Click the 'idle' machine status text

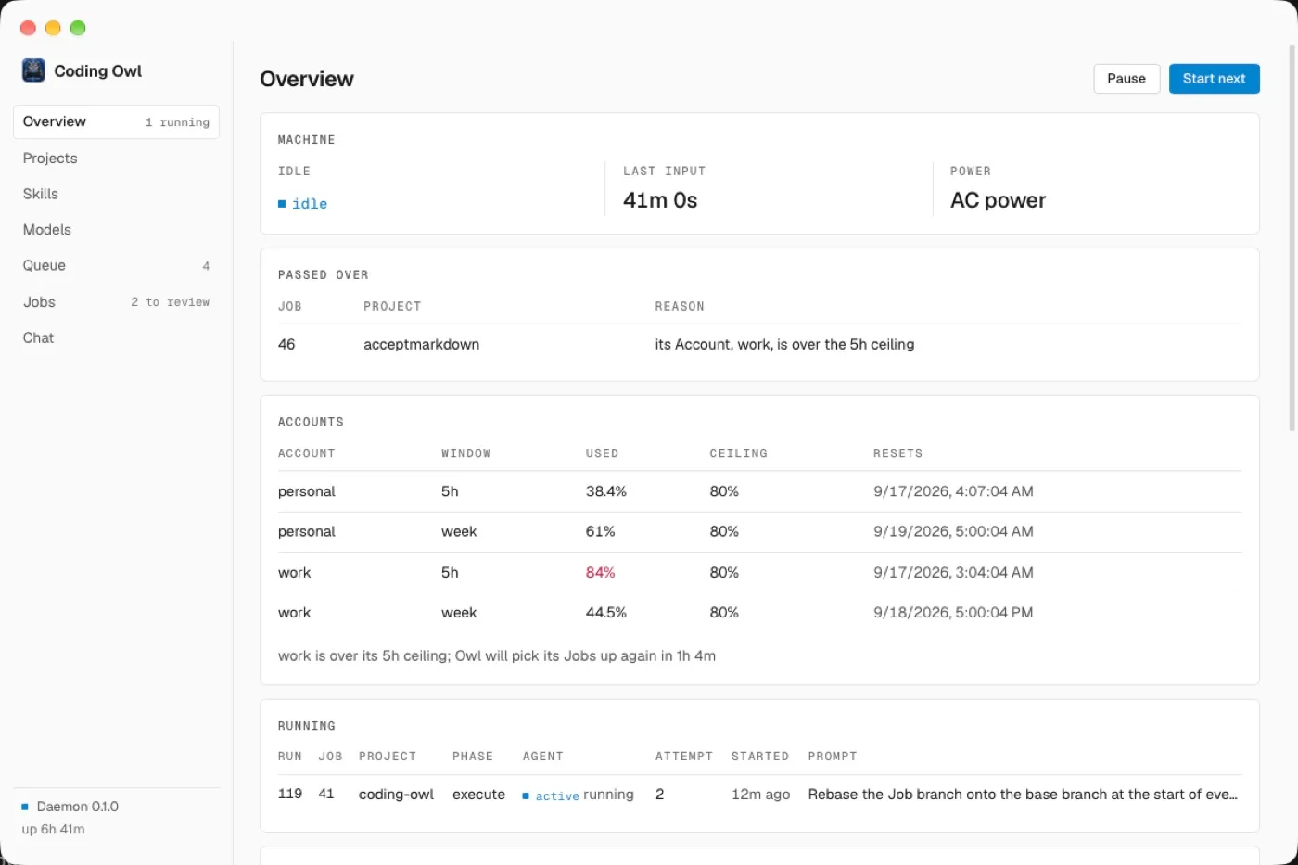click(x=310, y=204)
